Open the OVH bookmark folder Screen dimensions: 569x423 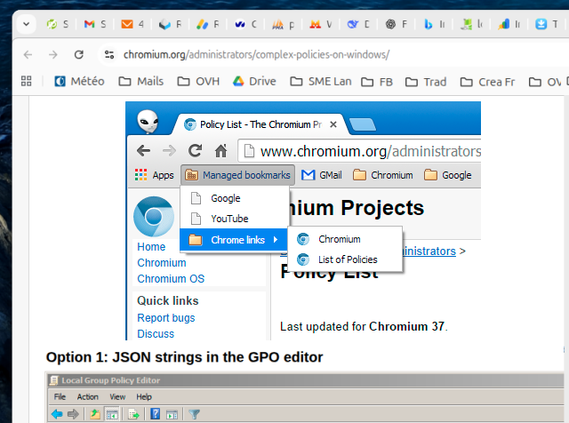(201, 82)
